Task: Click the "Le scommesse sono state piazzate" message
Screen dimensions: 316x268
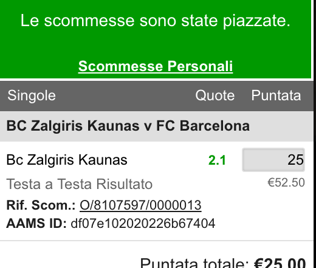Action: pos(156,21)
